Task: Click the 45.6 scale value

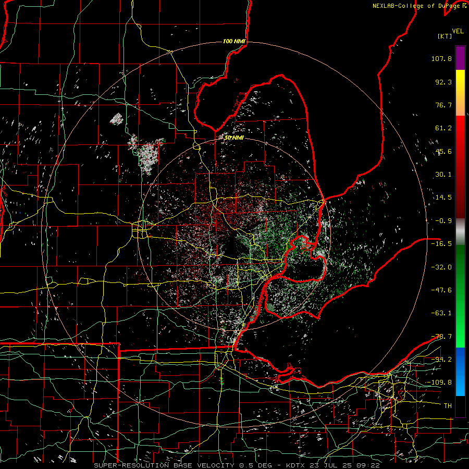Action: (443, 151)
